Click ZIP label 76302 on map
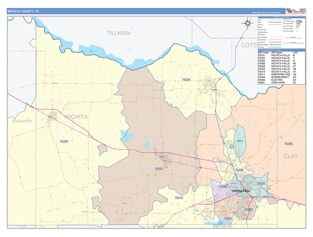 [x=249, y=210]
